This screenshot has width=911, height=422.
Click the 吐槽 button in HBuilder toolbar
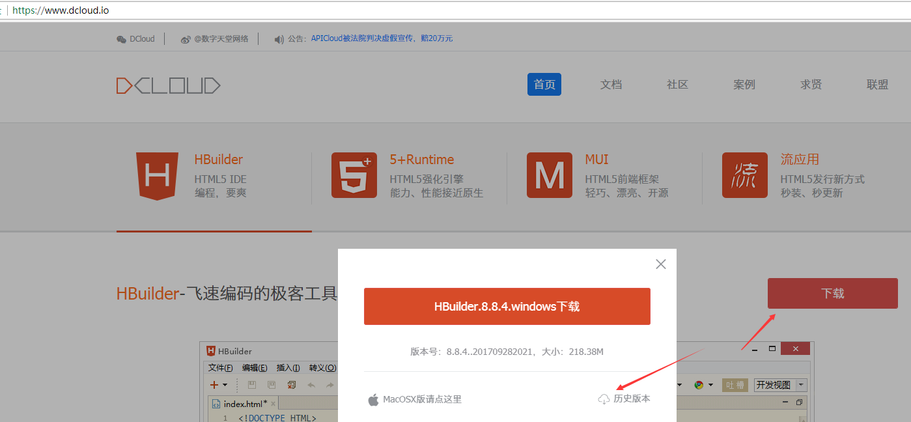click(735, 385)
